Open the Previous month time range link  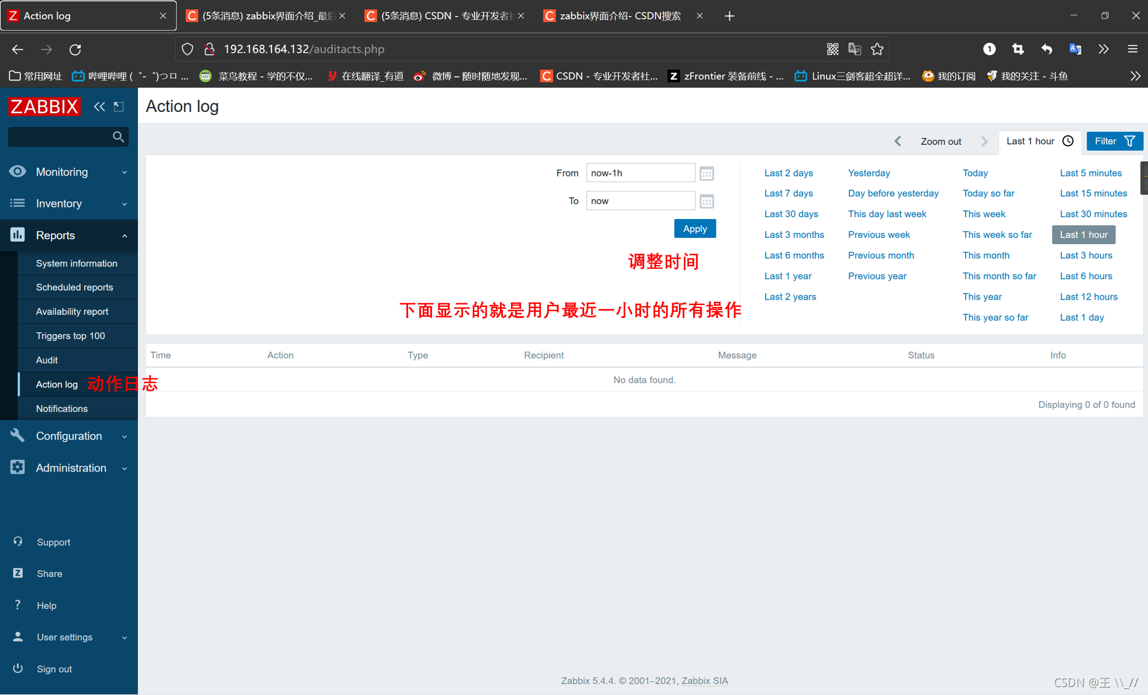(880, 255)
